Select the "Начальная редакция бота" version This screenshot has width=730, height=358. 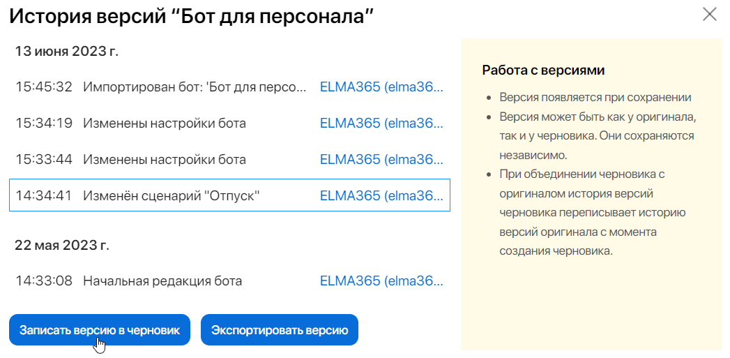tap(162, 281)
